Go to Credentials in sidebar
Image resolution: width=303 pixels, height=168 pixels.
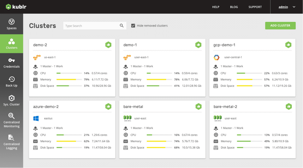click(12, 63)
